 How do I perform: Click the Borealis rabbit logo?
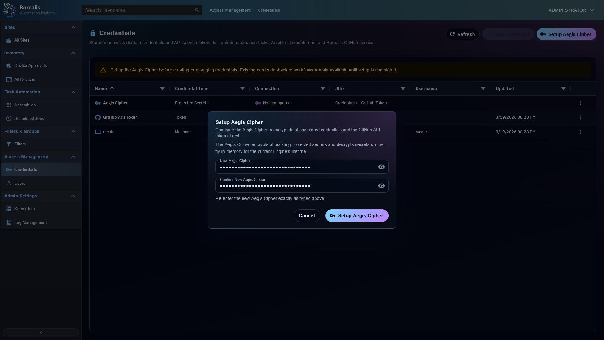coord(9,10)
